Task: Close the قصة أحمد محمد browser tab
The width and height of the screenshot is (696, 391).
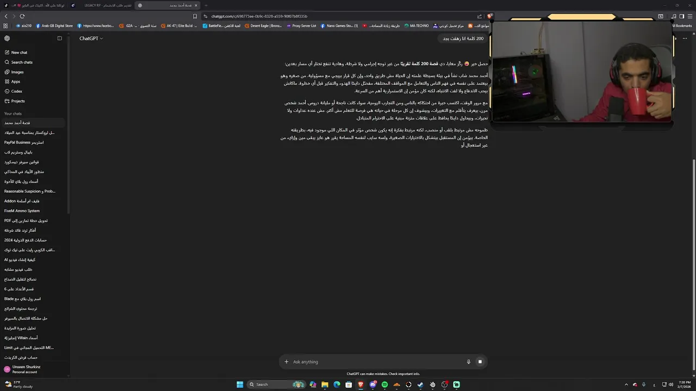Action: point(196,5)
